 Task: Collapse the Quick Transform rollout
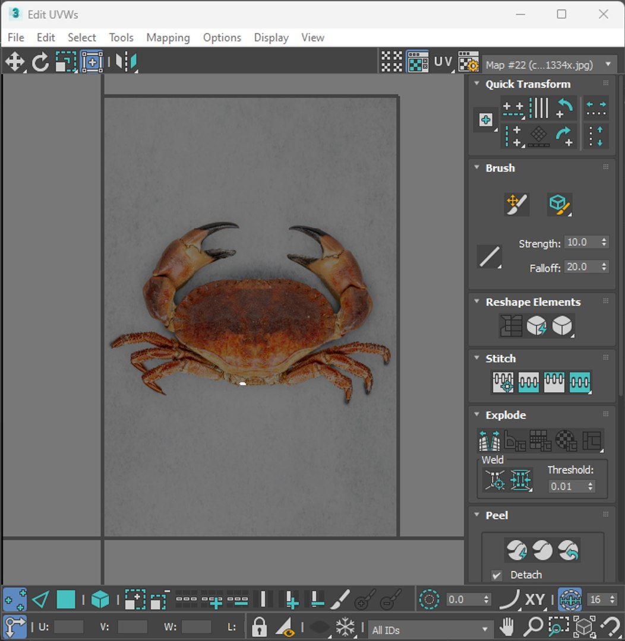pyautogui.click(x=476, y=84)
